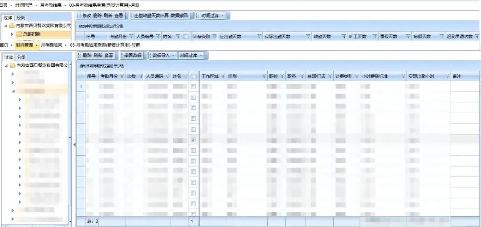Uncheck the ticked row checkbox in the 时薪 grid
The width and height of the screenshot is (481, 227).
tap(193, 140)
